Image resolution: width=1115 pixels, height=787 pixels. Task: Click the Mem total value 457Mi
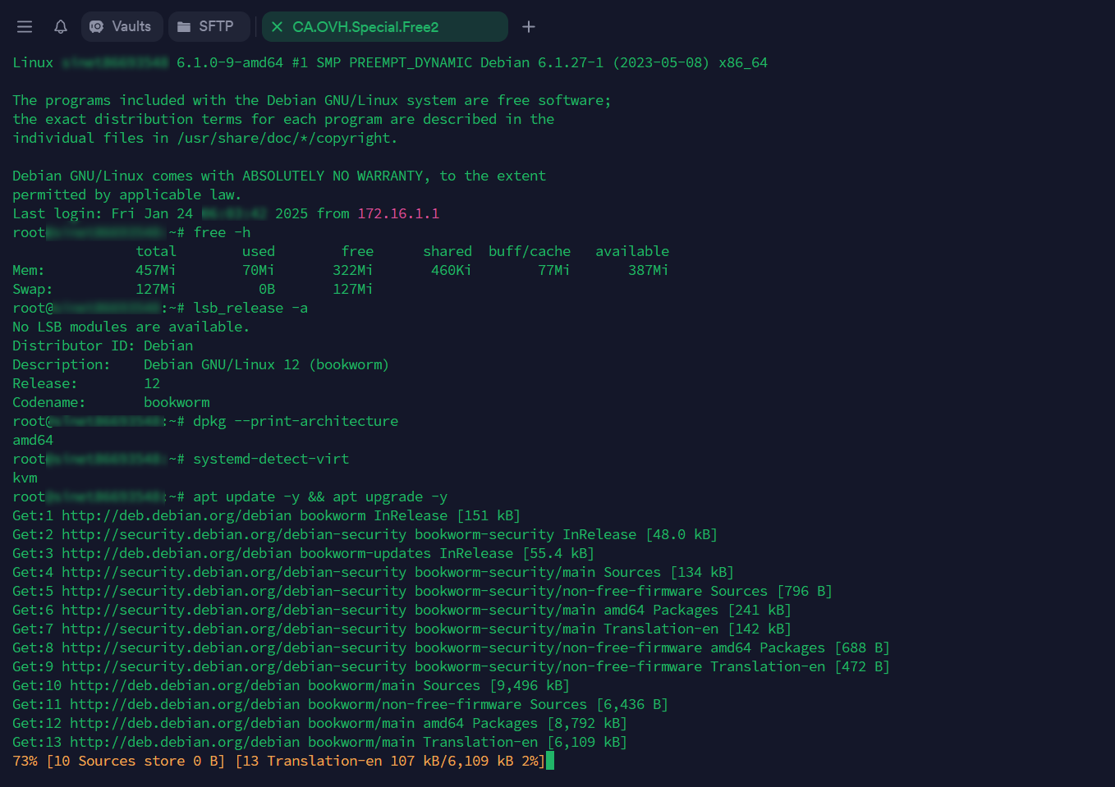click(156, 270)
